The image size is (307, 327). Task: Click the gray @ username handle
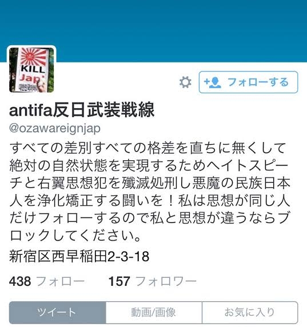[55, 128]
